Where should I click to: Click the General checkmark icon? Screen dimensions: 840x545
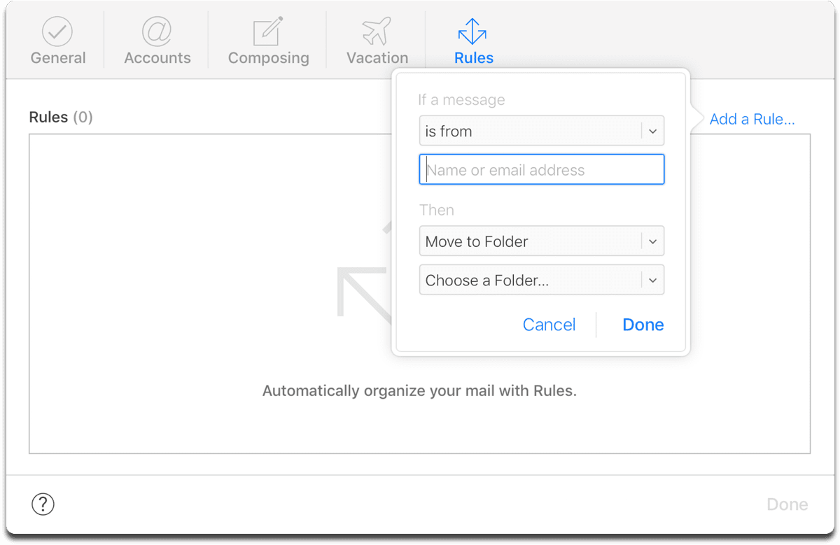point(58,31)
